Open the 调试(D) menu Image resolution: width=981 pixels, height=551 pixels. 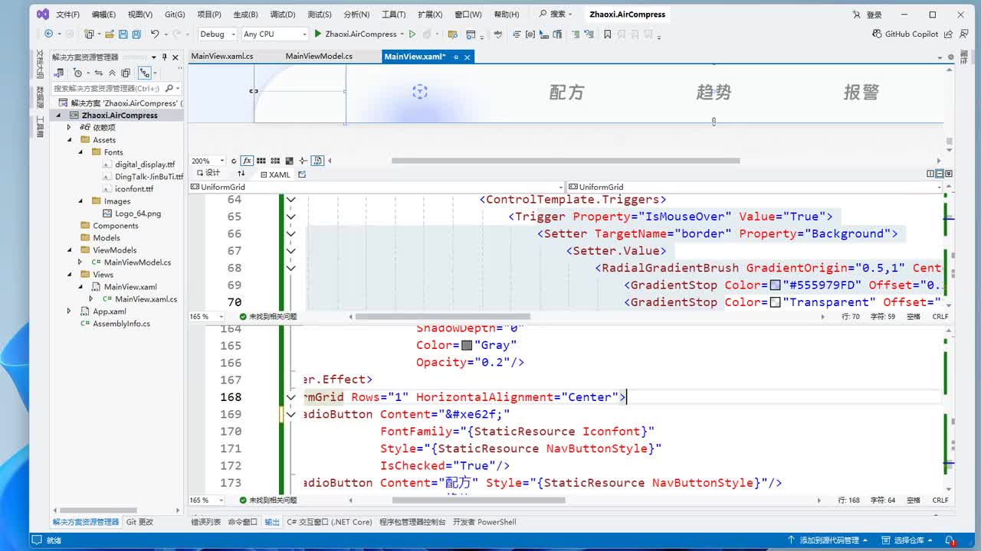pos(283,15)
